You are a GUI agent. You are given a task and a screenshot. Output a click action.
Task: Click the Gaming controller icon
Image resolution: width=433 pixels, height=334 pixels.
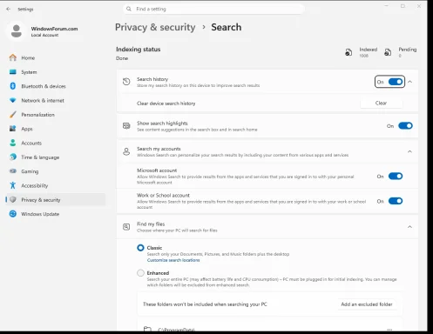coord(13,171)
